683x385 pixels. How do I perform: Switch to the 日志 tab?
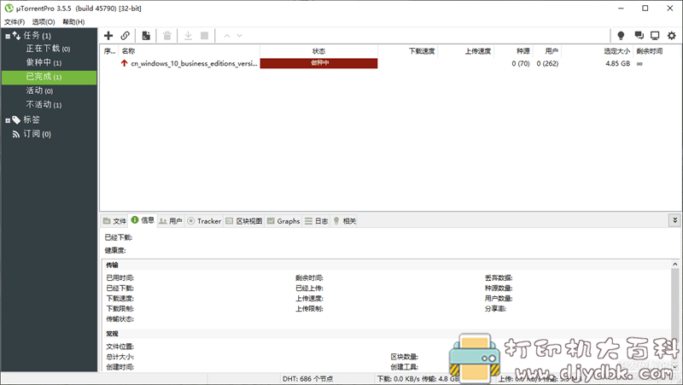[x=316, y=221]
